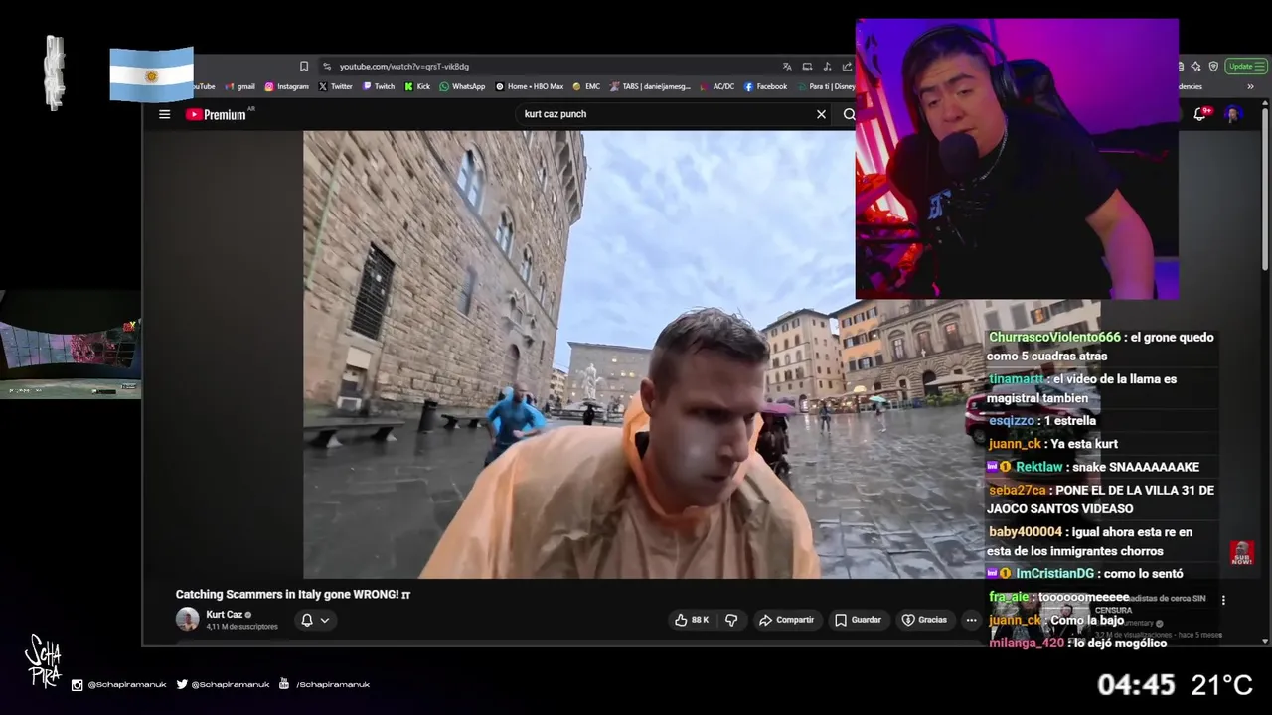Open the vertical three-dot menu on suggested video
The width and height of the screenshot is (1272, 715).
pos(1223,600)
